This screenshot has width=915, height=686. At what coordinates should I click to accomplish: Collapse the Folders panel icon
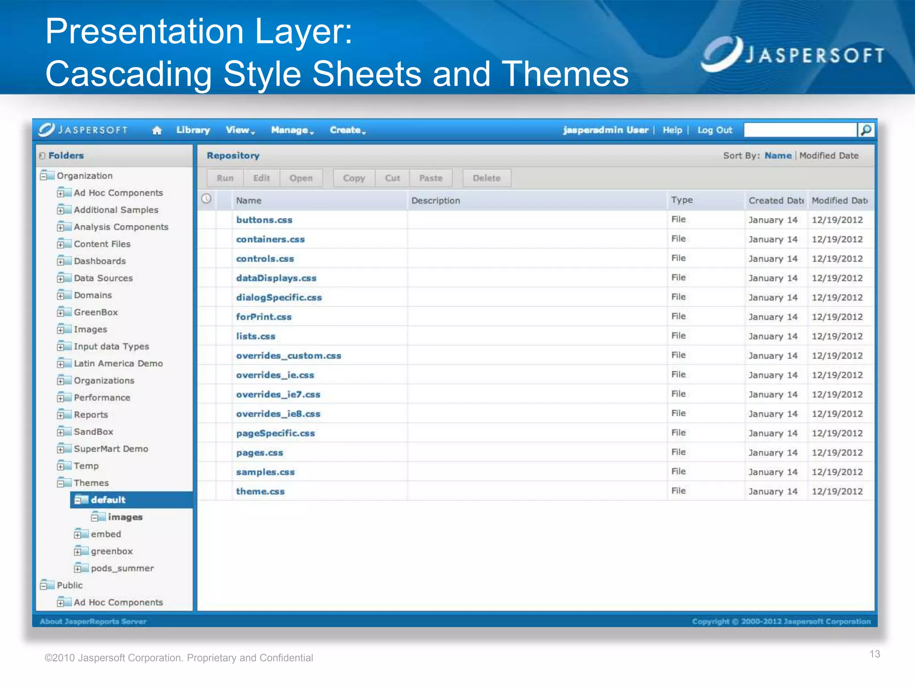tap(42, 156)
